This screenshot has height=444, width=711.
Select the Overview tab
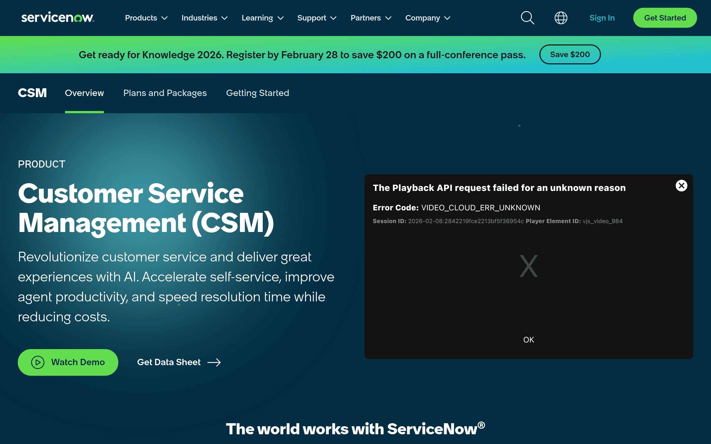point(84,93)
